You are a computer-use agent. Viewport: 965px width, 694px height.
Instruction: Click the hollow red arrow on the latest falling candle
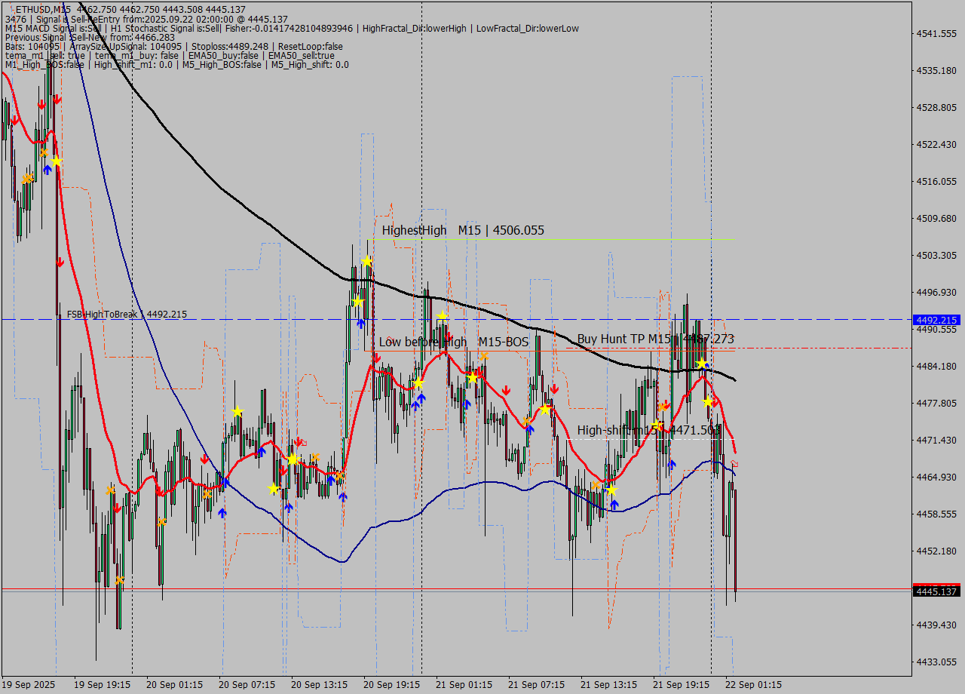734,463
